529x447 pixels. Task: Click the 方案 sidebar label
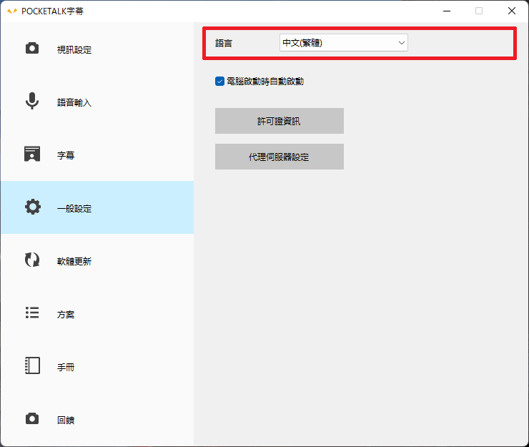point(66,315)
